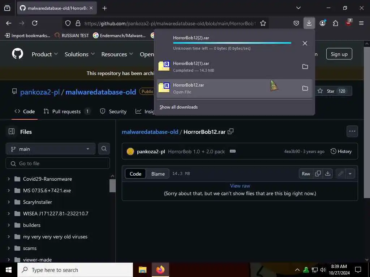Switch to Blame view
Image resolution: width=370 pixels, height=277 pixels.
(158, 174)
